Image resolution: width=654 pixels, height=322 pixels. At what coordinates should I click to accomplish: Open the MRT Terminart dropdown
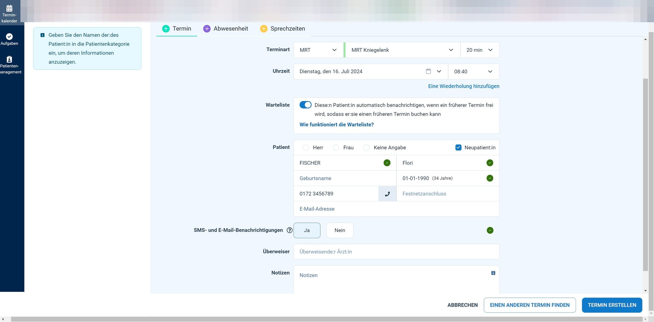(x=318, y=50)
